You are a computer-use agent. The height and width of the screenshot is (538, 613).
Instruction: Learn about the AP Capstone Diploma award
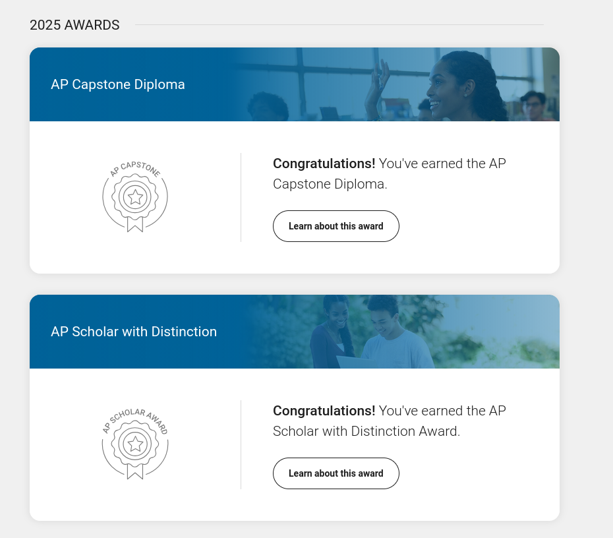(x=336, y=226)
